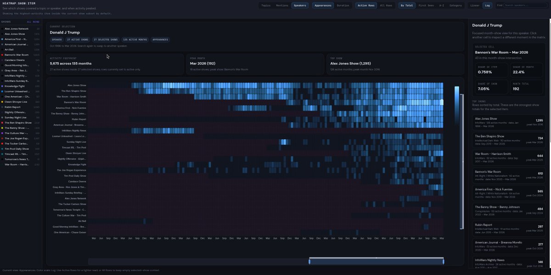The width and height of the screenshot is (551, 275).
Task: Toggle War Room – Harrison Smith in sidebar
Action: click(21, 165)
